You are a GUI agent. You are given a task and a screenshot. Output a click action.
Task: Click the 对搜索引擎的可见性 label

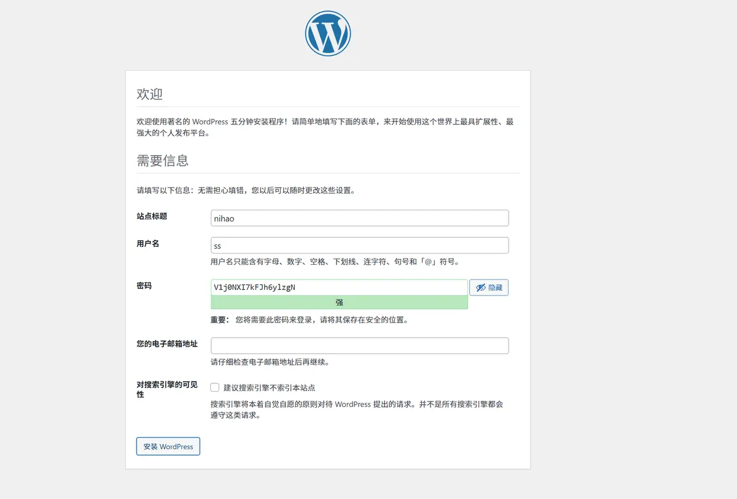pyautogui.click(x=167, y=389)
